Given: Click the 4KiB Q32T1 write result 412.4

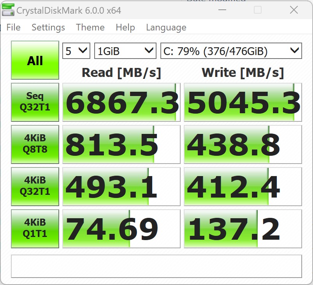Looking at the screenshot, I should (243, 187).
